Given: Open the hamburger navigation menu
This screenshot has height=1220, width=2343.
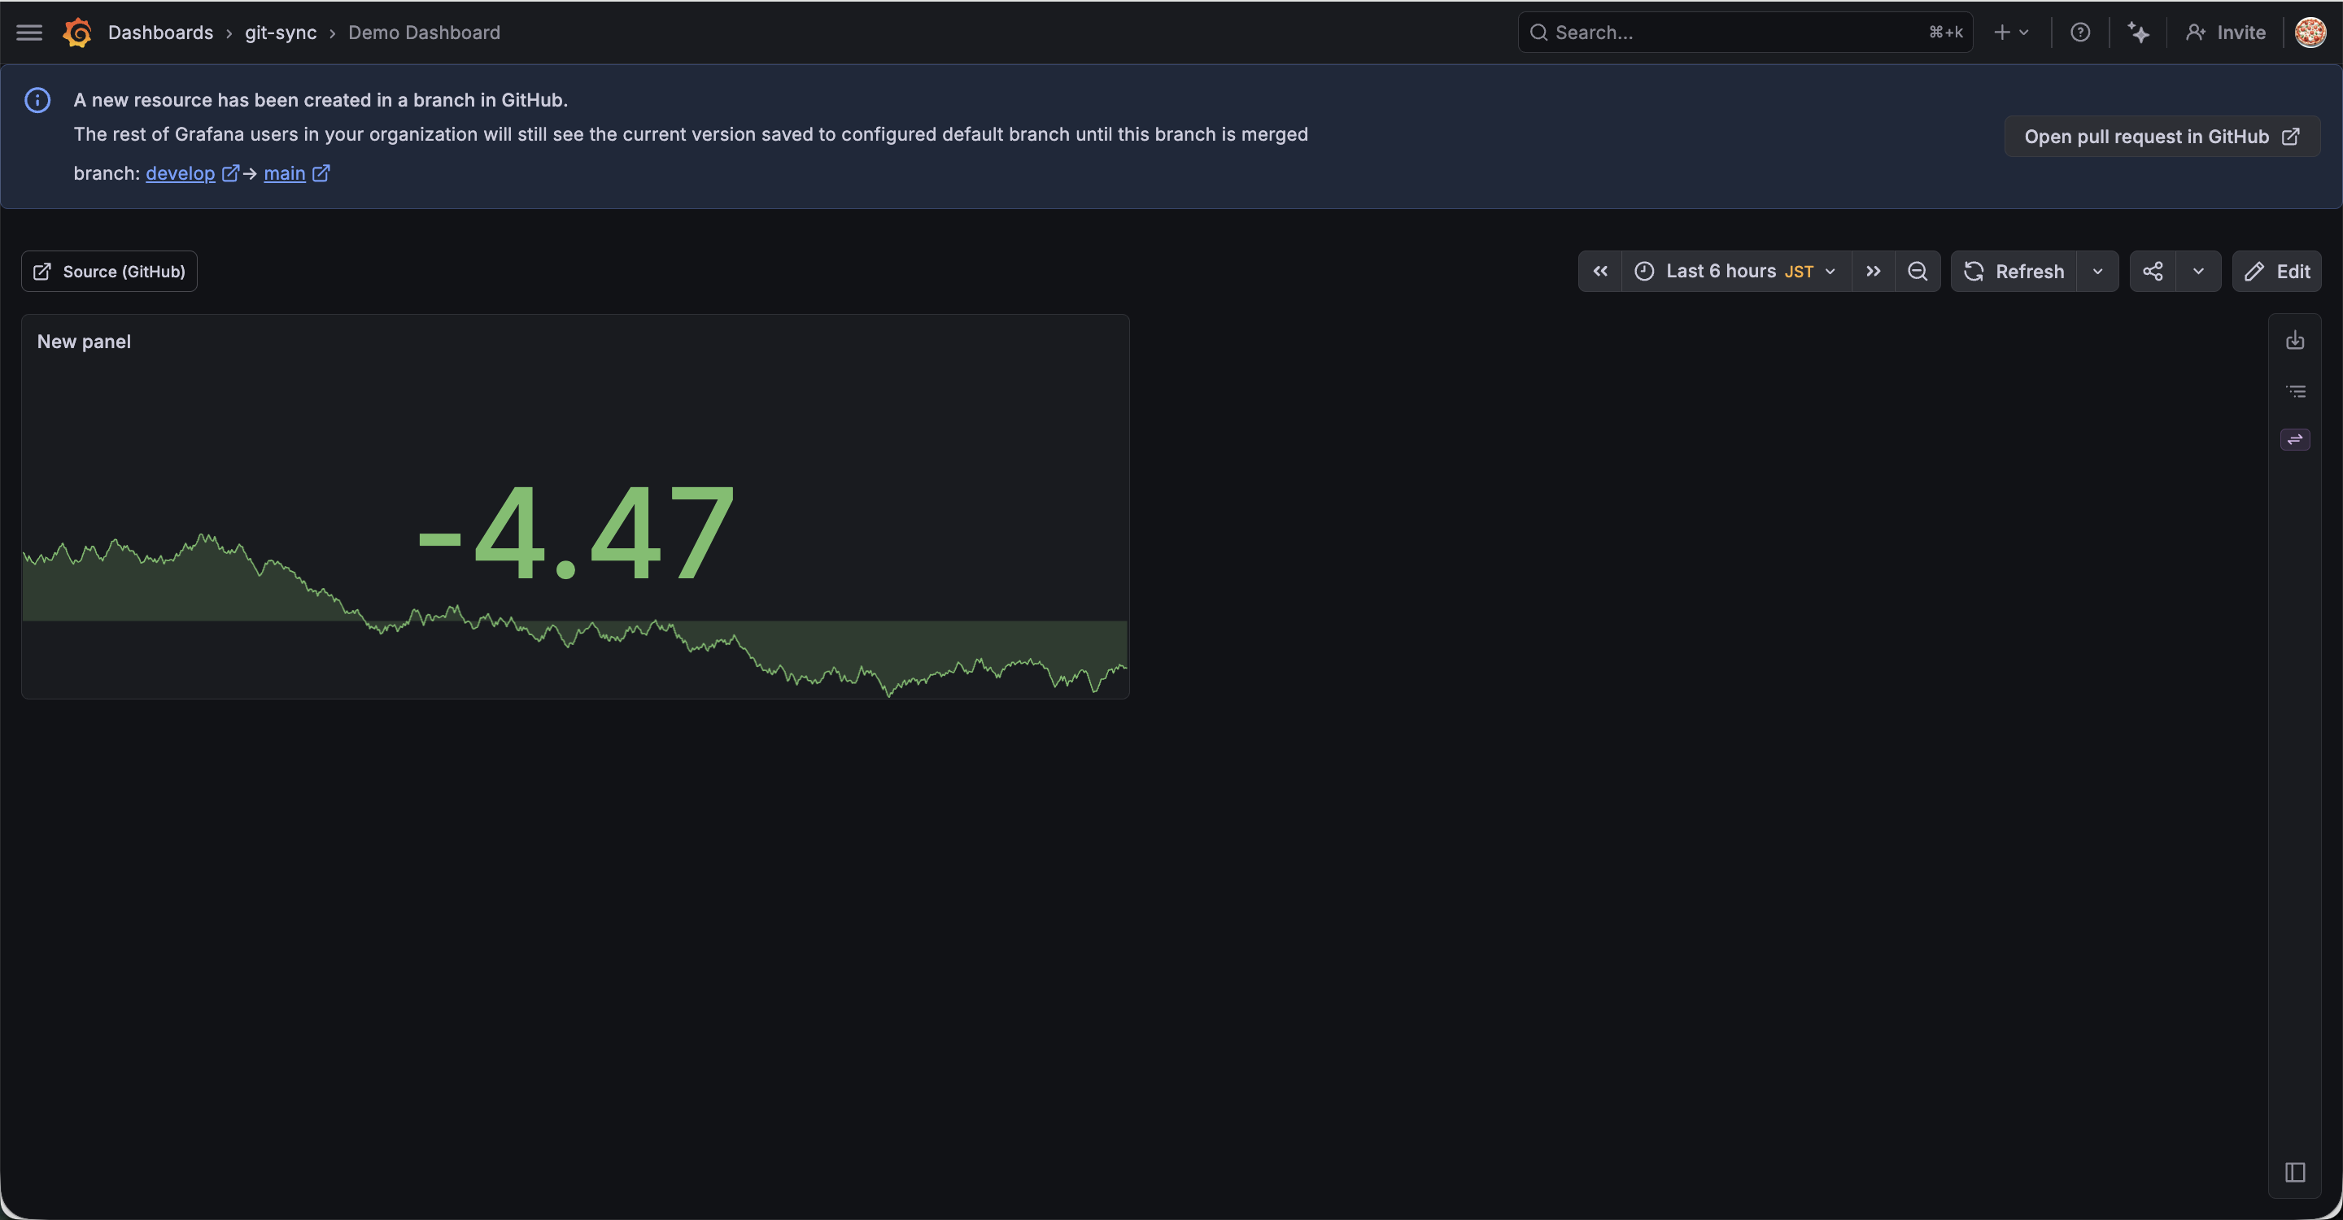Looking at the screenshot, I should coord(29,33).
